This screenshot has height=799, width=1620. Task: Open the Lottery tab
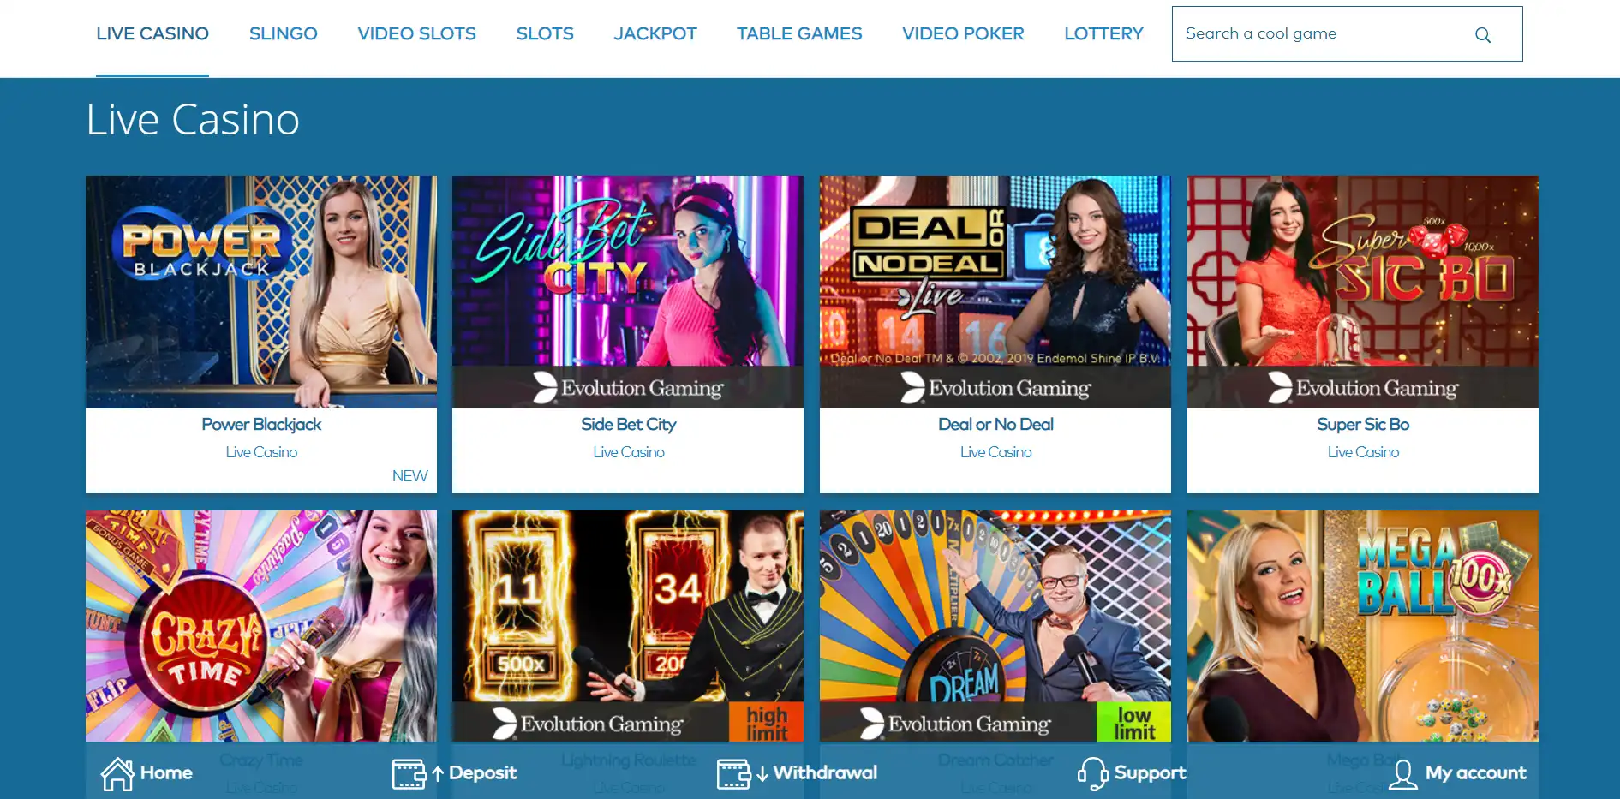pyautogui.click(x=1103, y=33)
